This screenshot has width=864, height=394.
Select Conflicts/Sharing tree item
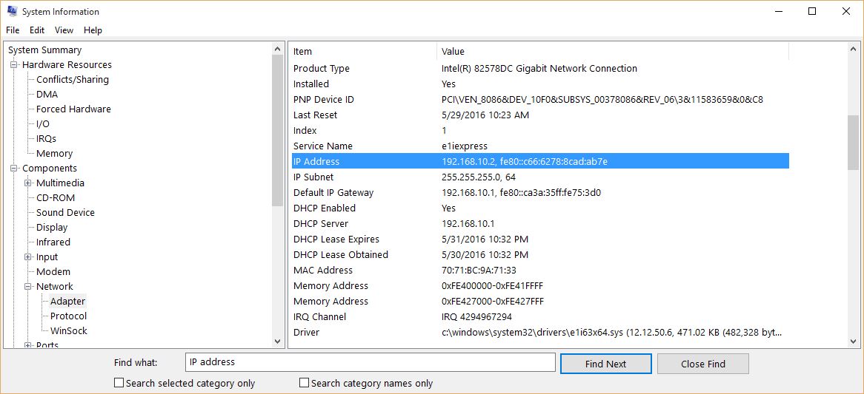coord(72,80)
